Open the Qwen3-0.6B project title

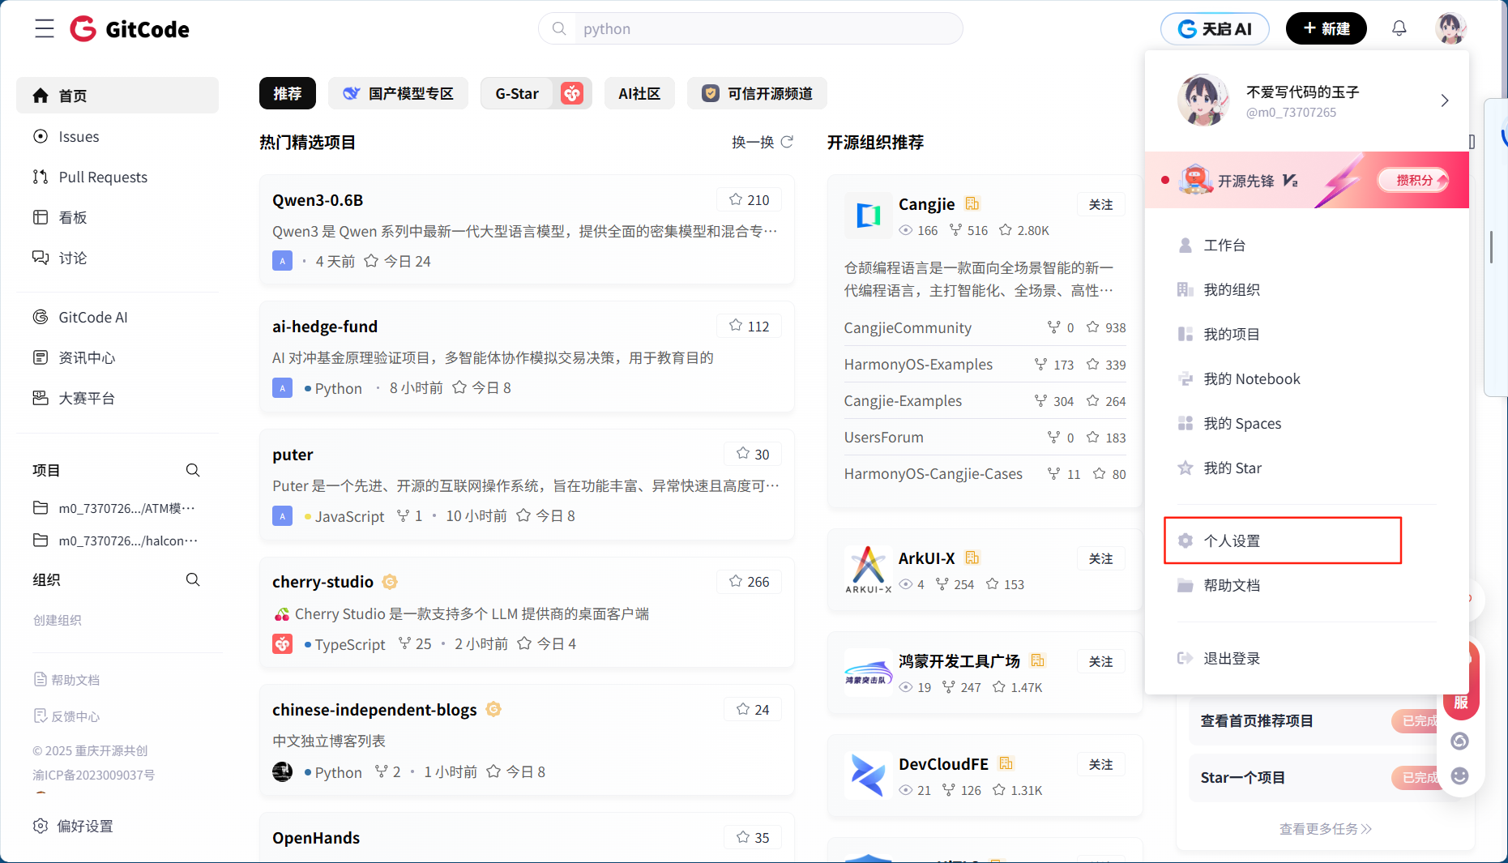point(318,200)
